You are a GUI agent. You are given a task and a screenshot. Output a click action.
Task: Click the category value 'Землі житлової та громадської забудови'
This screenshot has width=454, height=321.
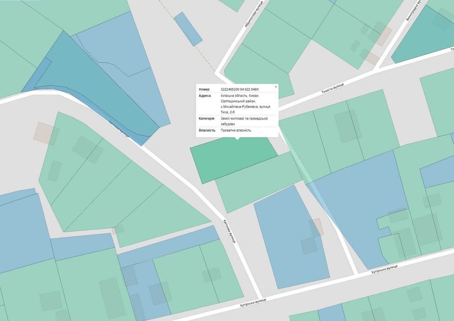(244, 121)
